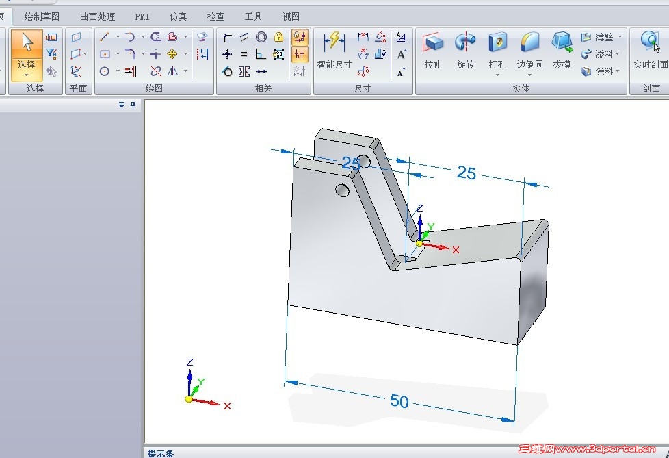Click the 拔模 Draft button
The height and width of the screenshot is (458, 669).
[562, 51]
